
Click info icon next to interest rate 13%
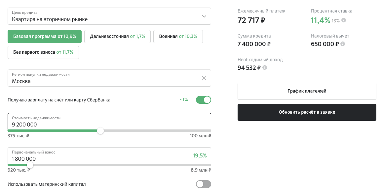(344, 20)
